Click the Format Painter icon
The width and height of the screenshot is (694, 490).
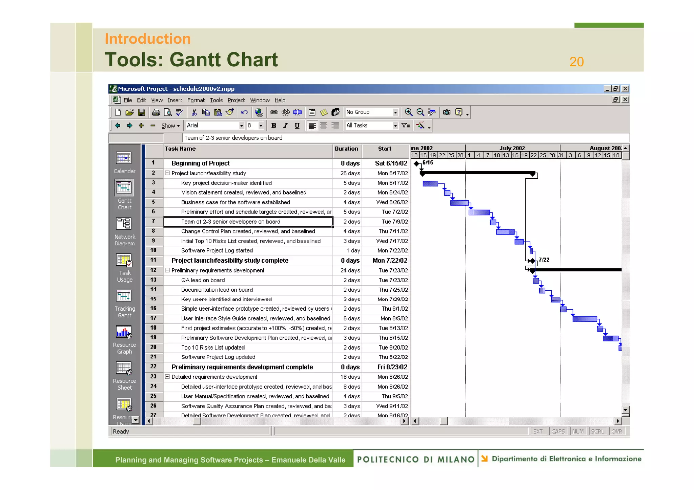229,112
